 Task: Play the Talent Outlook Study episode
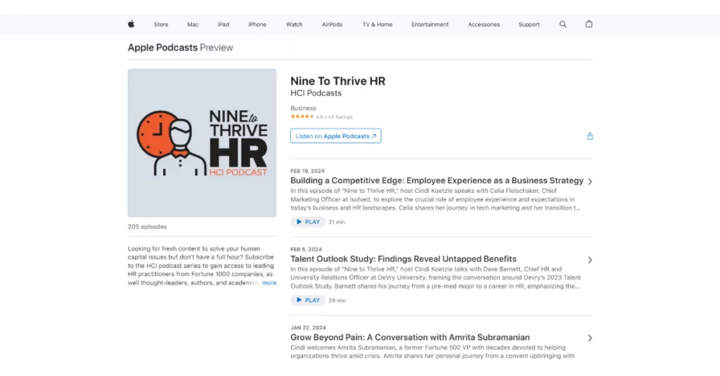pyautogui.click(x=308, y=300)
